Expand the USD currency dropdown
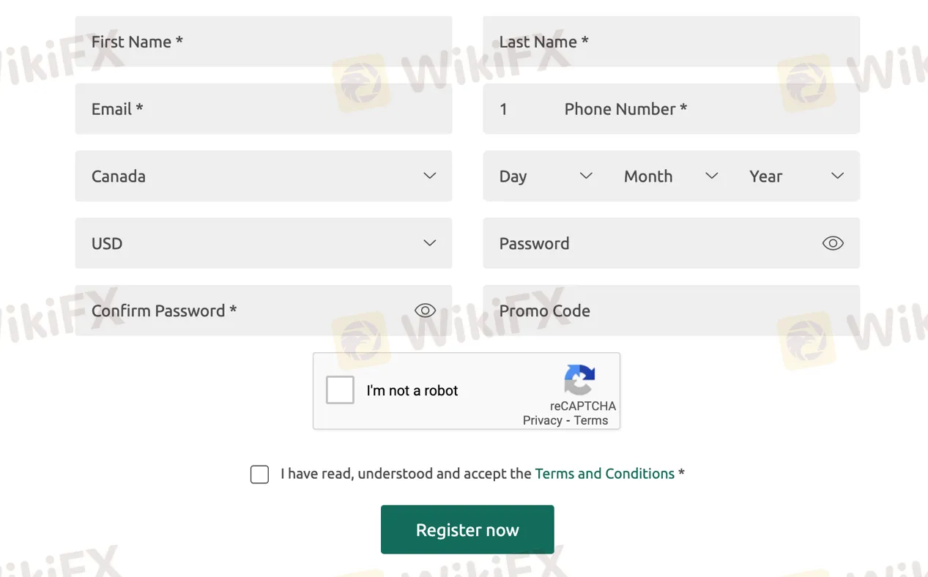 click(x=263, y=244)
